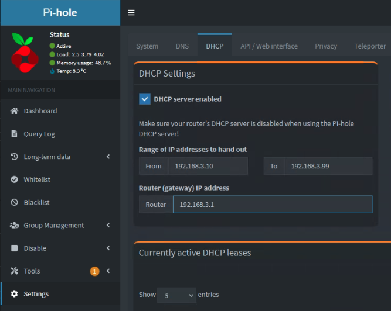Click the DHCP server enabled label

coord(188,99)
